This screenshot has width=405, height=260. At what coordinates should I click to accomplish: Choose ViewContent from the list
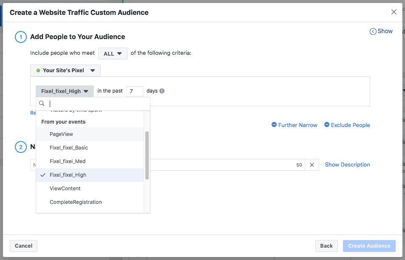pyautogui.click(x=65, y=189)
